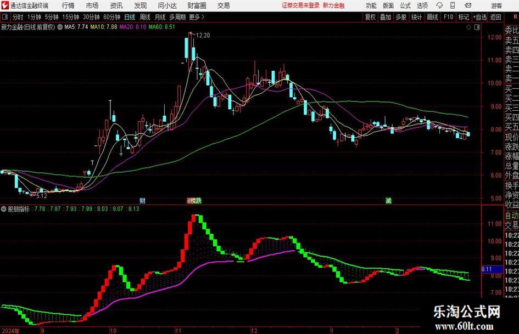Click the red 新力金融 title link
The image size is (519, 334).
(x=334, y=5)
